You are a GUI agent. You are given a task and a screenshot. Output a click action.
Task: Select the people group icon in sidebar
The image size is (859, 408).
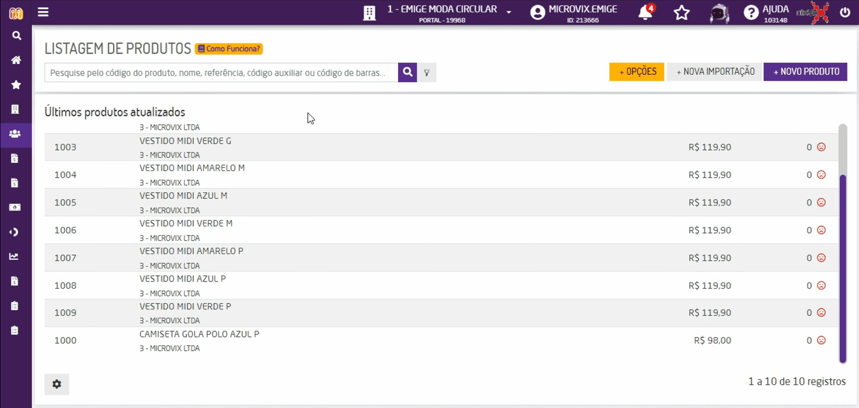(15, 133)
